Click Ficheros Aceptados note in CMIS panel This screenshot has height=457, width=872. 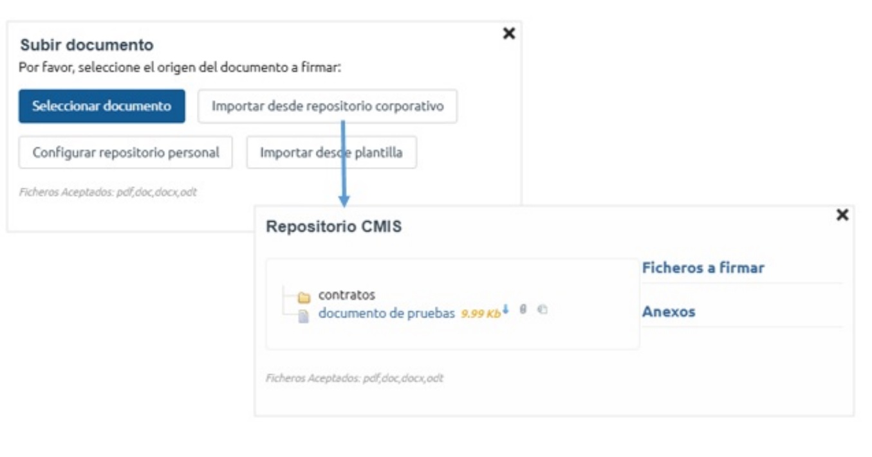point(355,378)
